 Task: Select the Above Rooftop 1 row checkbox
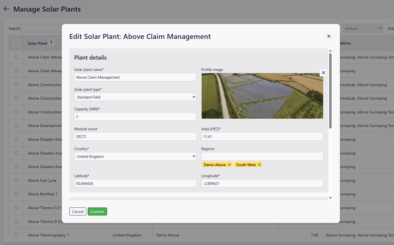(x=16, y=194)
